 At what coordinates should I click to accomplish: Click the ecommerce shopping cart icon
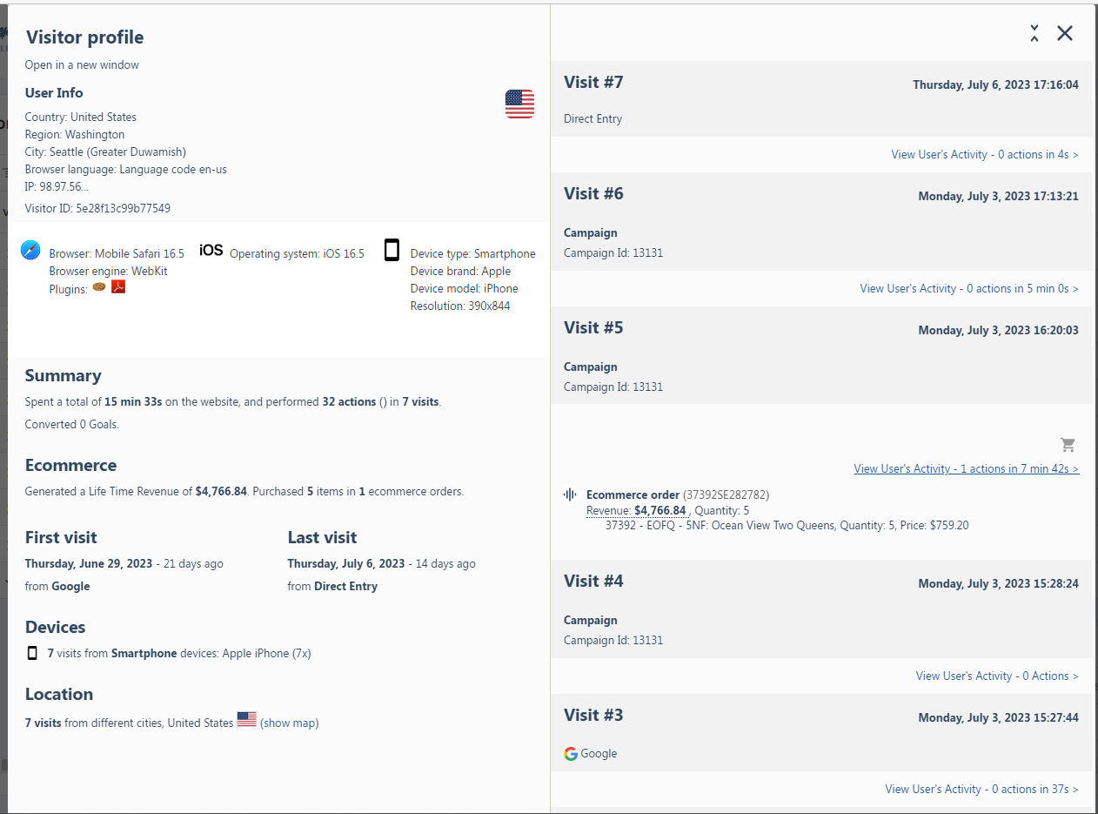click(x=1068, y=445)
